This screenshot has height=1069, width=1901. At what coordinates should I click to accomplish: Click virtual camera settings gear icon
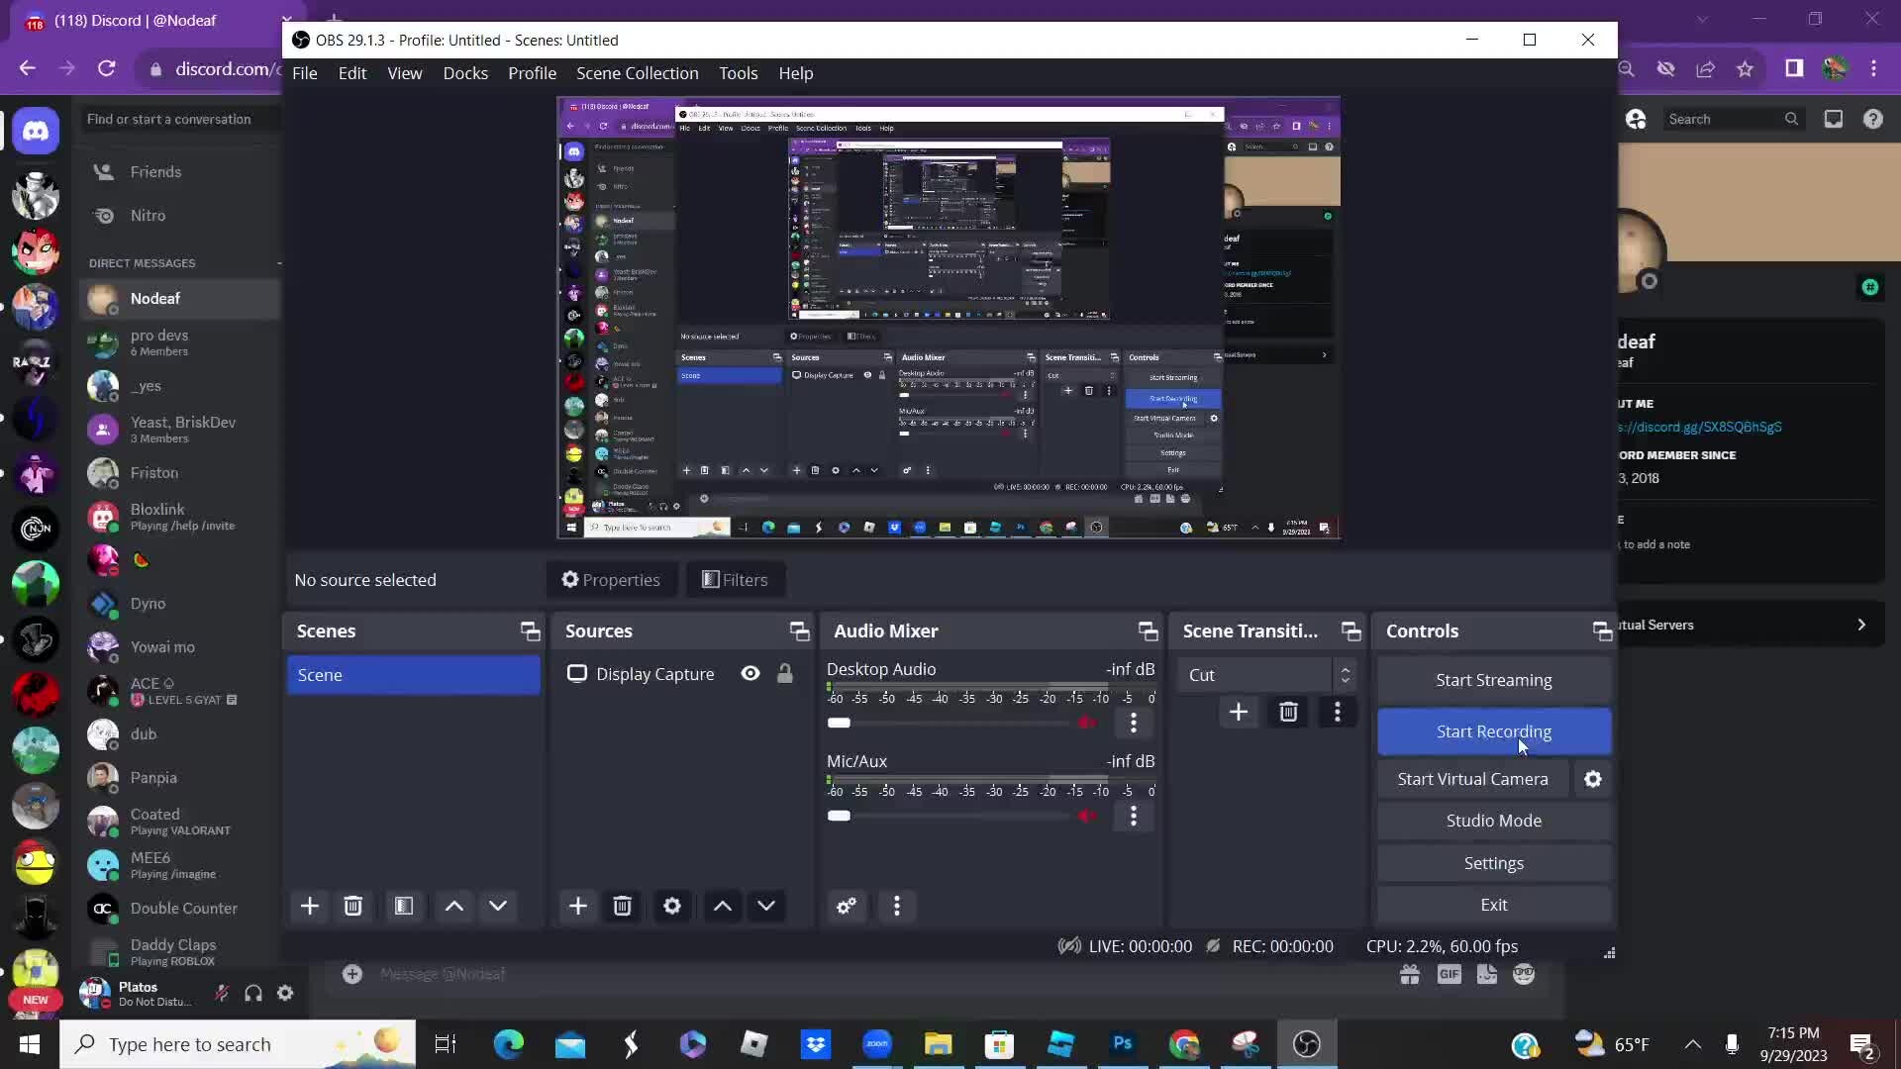click(x=1593, y=779)
